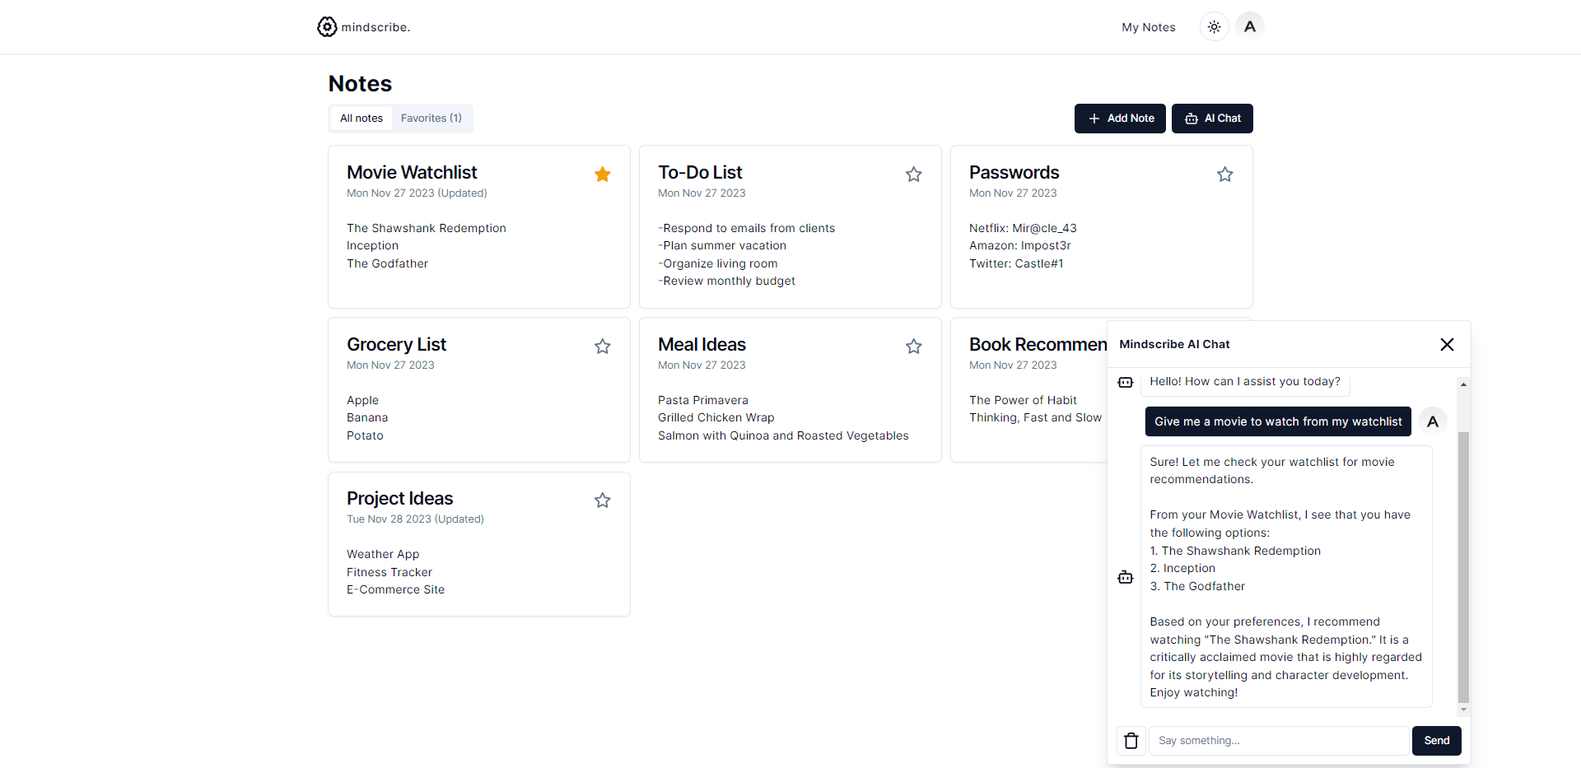Favorite the Grocery List note star
1581x768 pixels.
point(603,347)
